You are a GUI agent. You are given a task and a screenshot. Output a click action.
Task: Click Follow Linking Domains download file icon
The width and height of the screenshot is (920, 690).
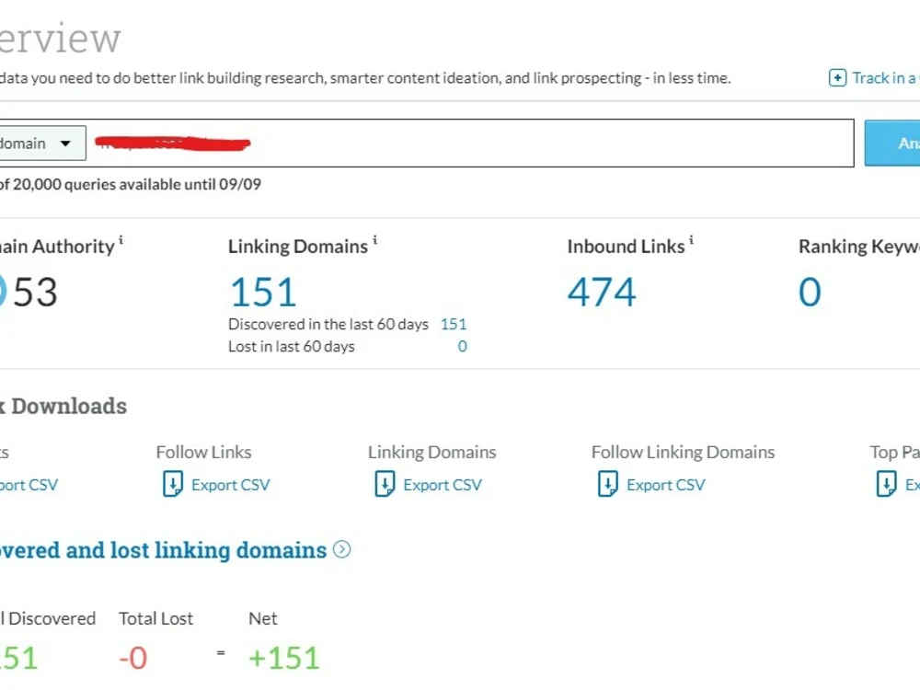click(x=608, y=484)
